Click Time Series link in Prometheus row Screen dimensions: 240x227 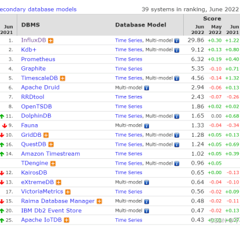(129, 59)
